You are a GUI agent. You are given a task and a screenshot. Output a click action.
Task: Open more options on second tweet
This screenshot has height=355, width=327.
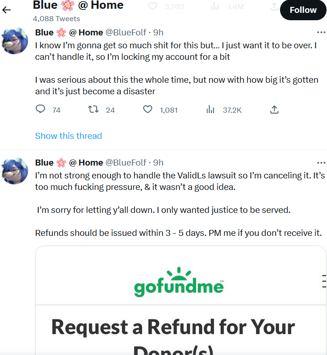tap(321, 162)
